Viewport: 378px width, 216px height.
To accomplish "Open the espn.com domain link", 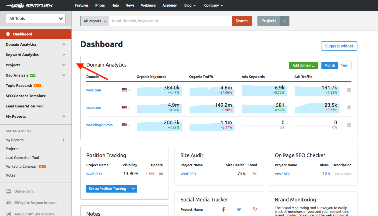I will click(94, 108).
